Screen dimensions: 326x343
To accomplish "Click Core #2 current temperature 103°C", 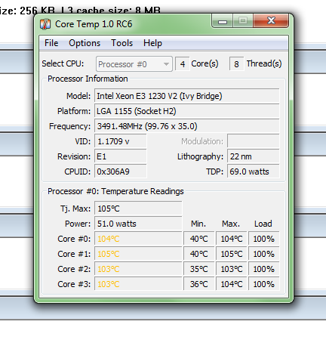I will tap(138, 269).
